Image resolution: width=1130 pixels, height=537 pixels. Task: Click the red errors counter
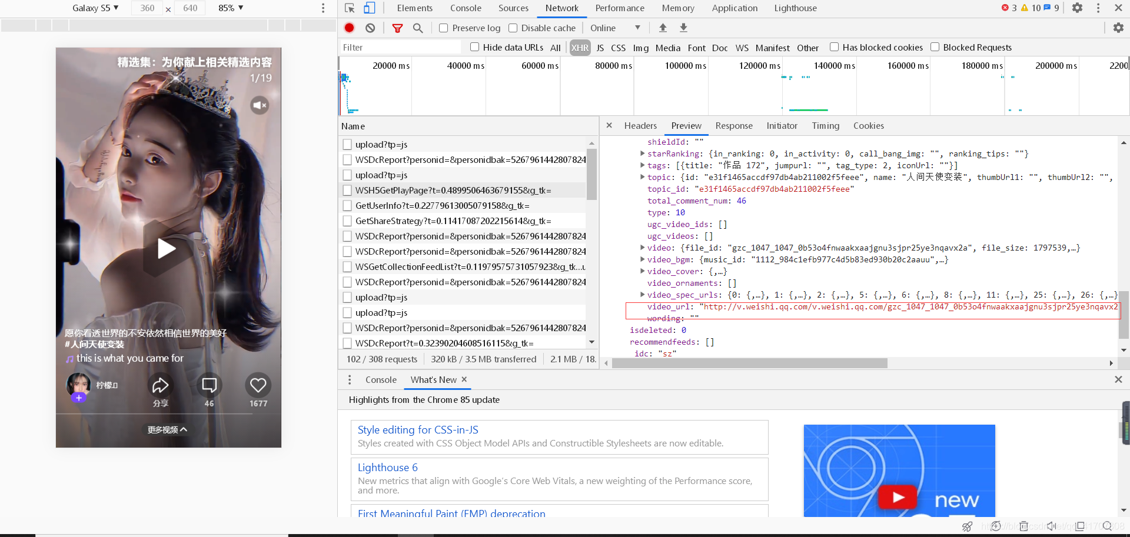(1009, 8)
